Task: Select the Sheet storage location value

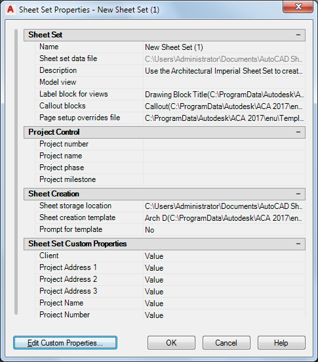Action: point(224,206)
